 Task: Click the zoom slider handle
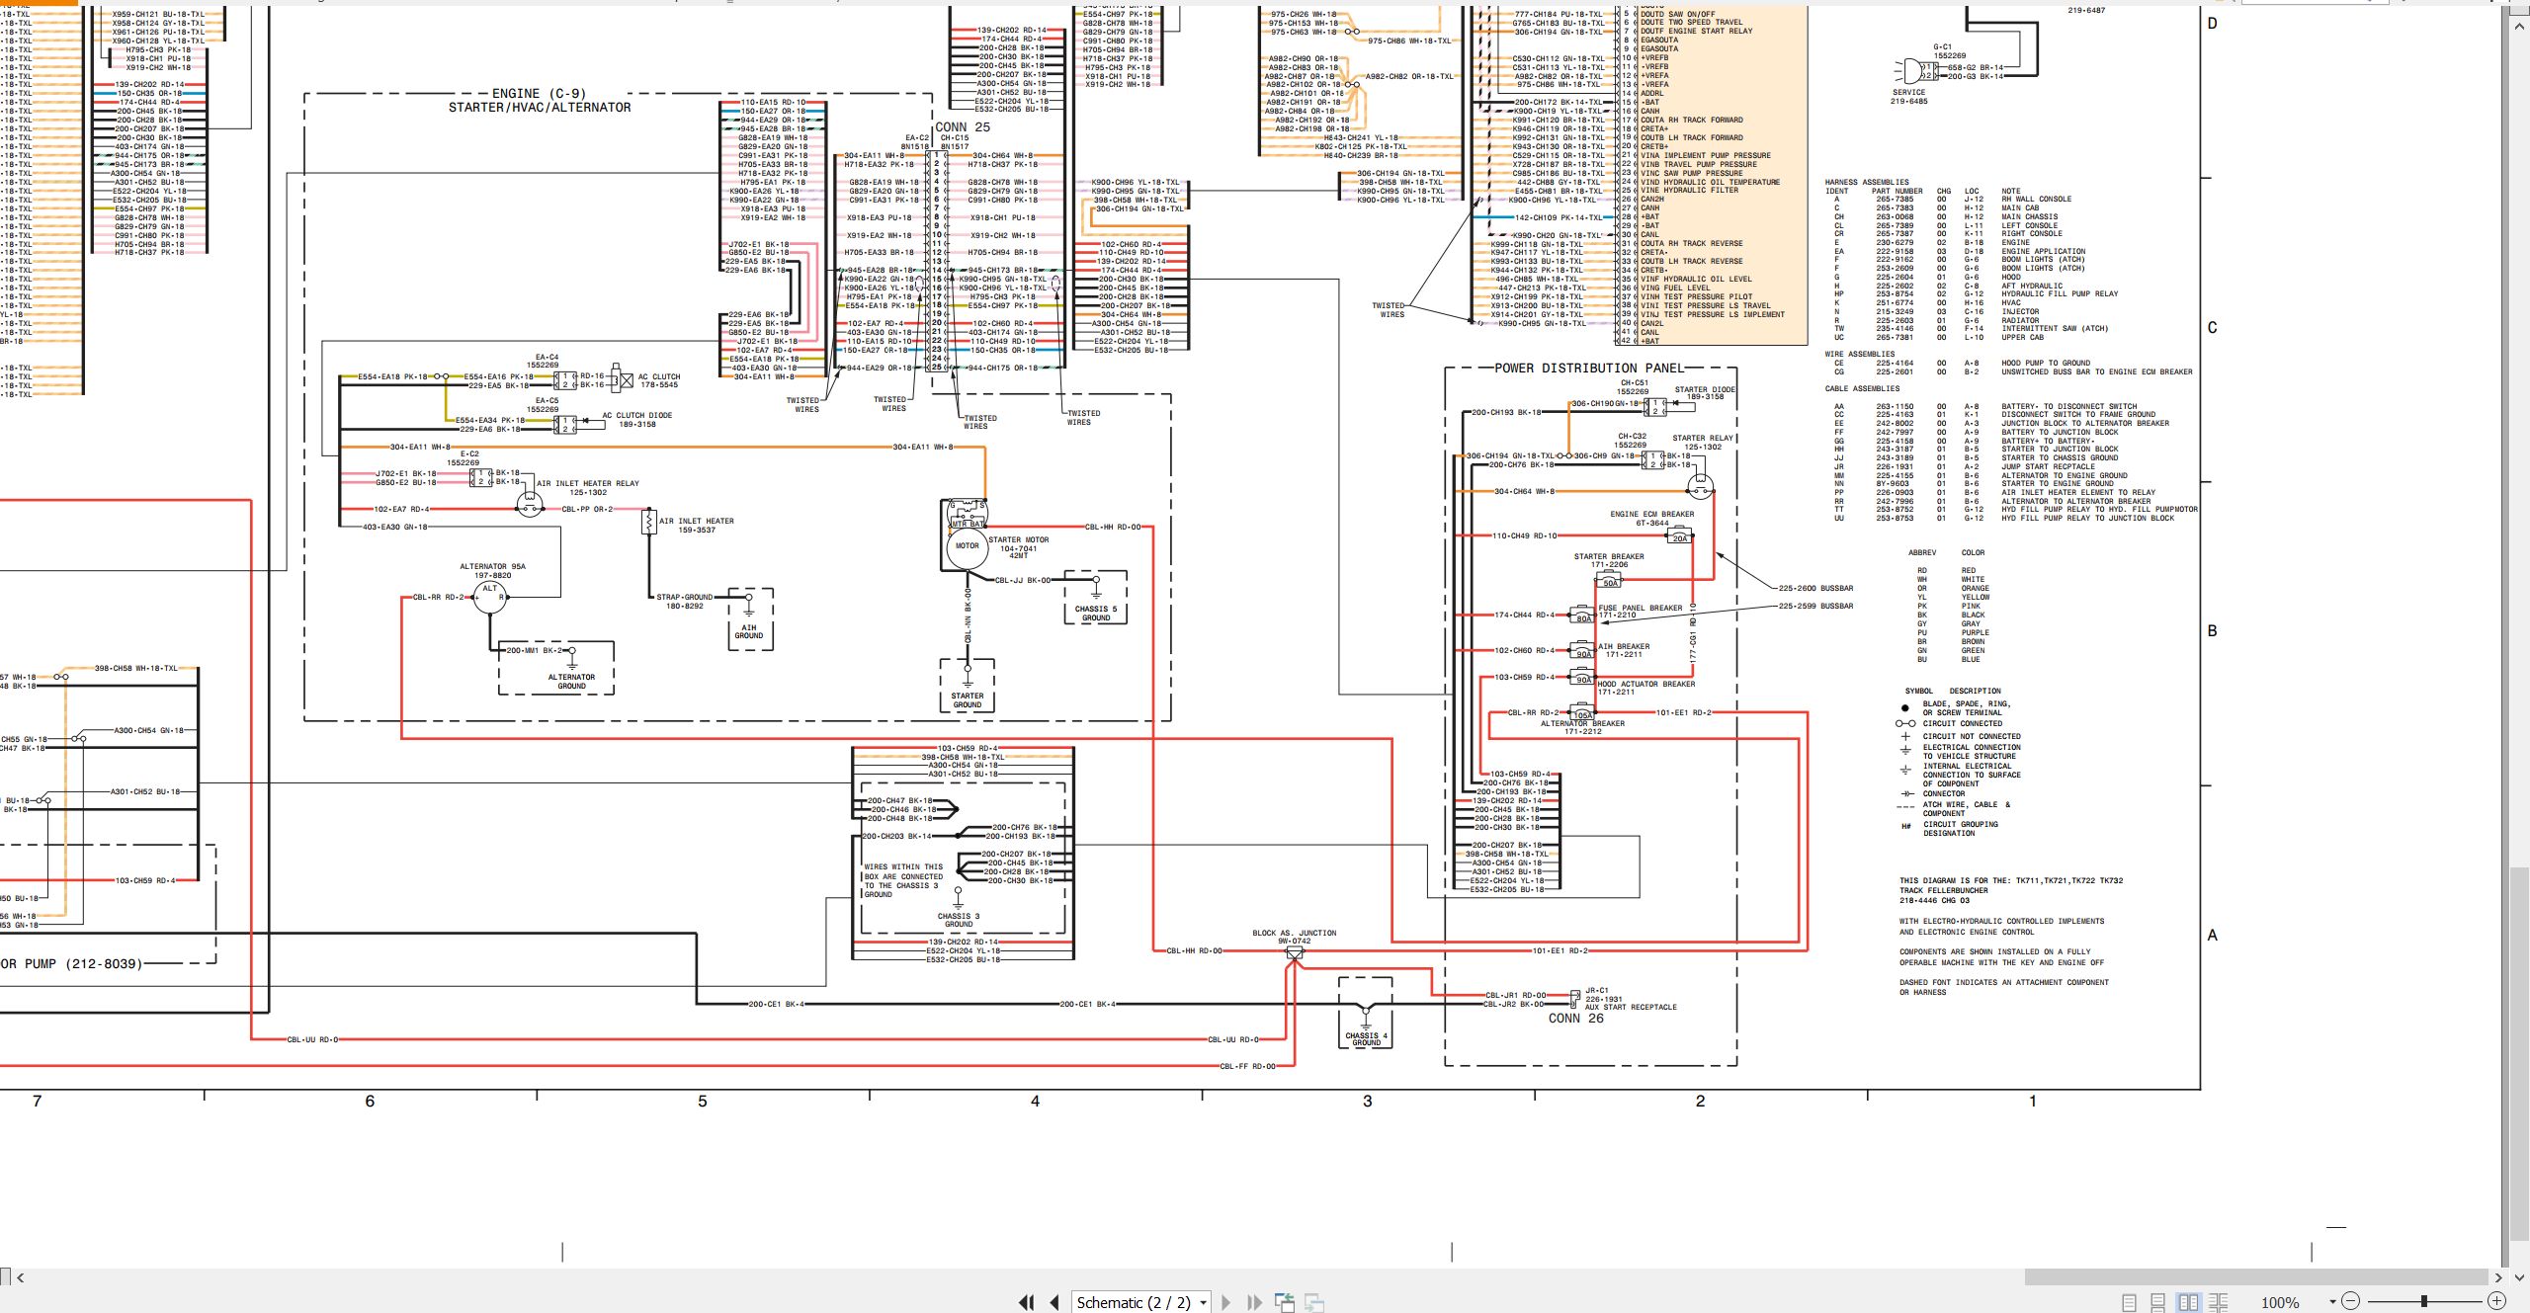click(x=2423, y=1301)
